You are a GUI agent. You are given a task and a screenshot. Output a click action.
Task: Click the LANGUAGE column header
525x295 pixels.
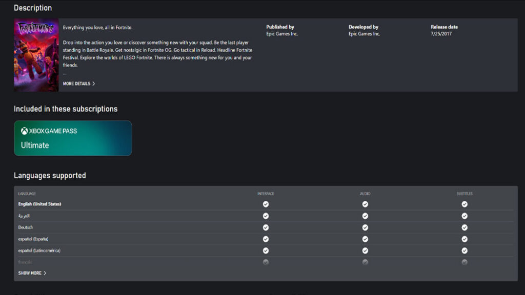(x=27, y=194)
